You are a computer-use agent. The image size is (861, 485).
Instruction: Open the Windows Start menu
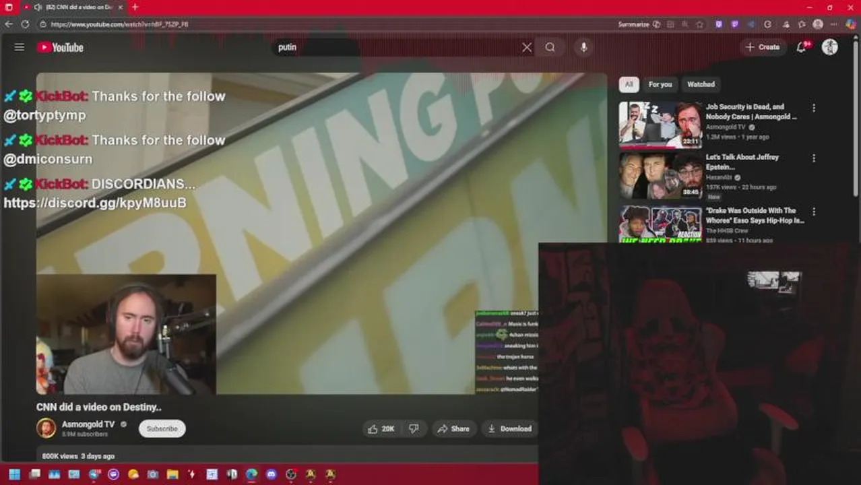point(14,474)
